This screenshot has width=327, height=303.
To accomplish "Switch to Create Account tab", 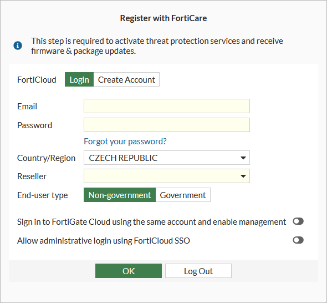I will [x=126, y=79].
